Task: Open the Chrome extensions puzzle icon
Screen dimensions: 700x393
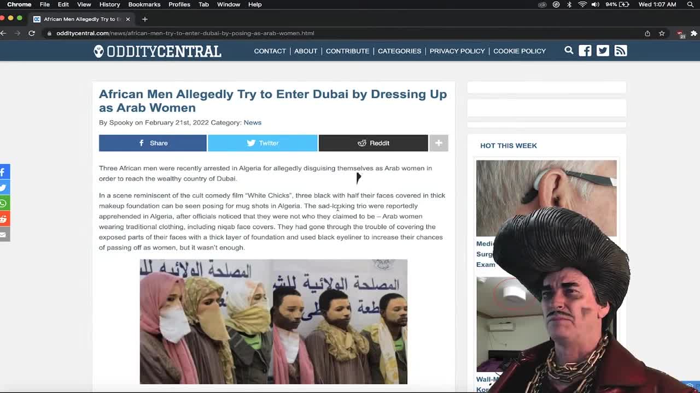Action: click(694, 33)
